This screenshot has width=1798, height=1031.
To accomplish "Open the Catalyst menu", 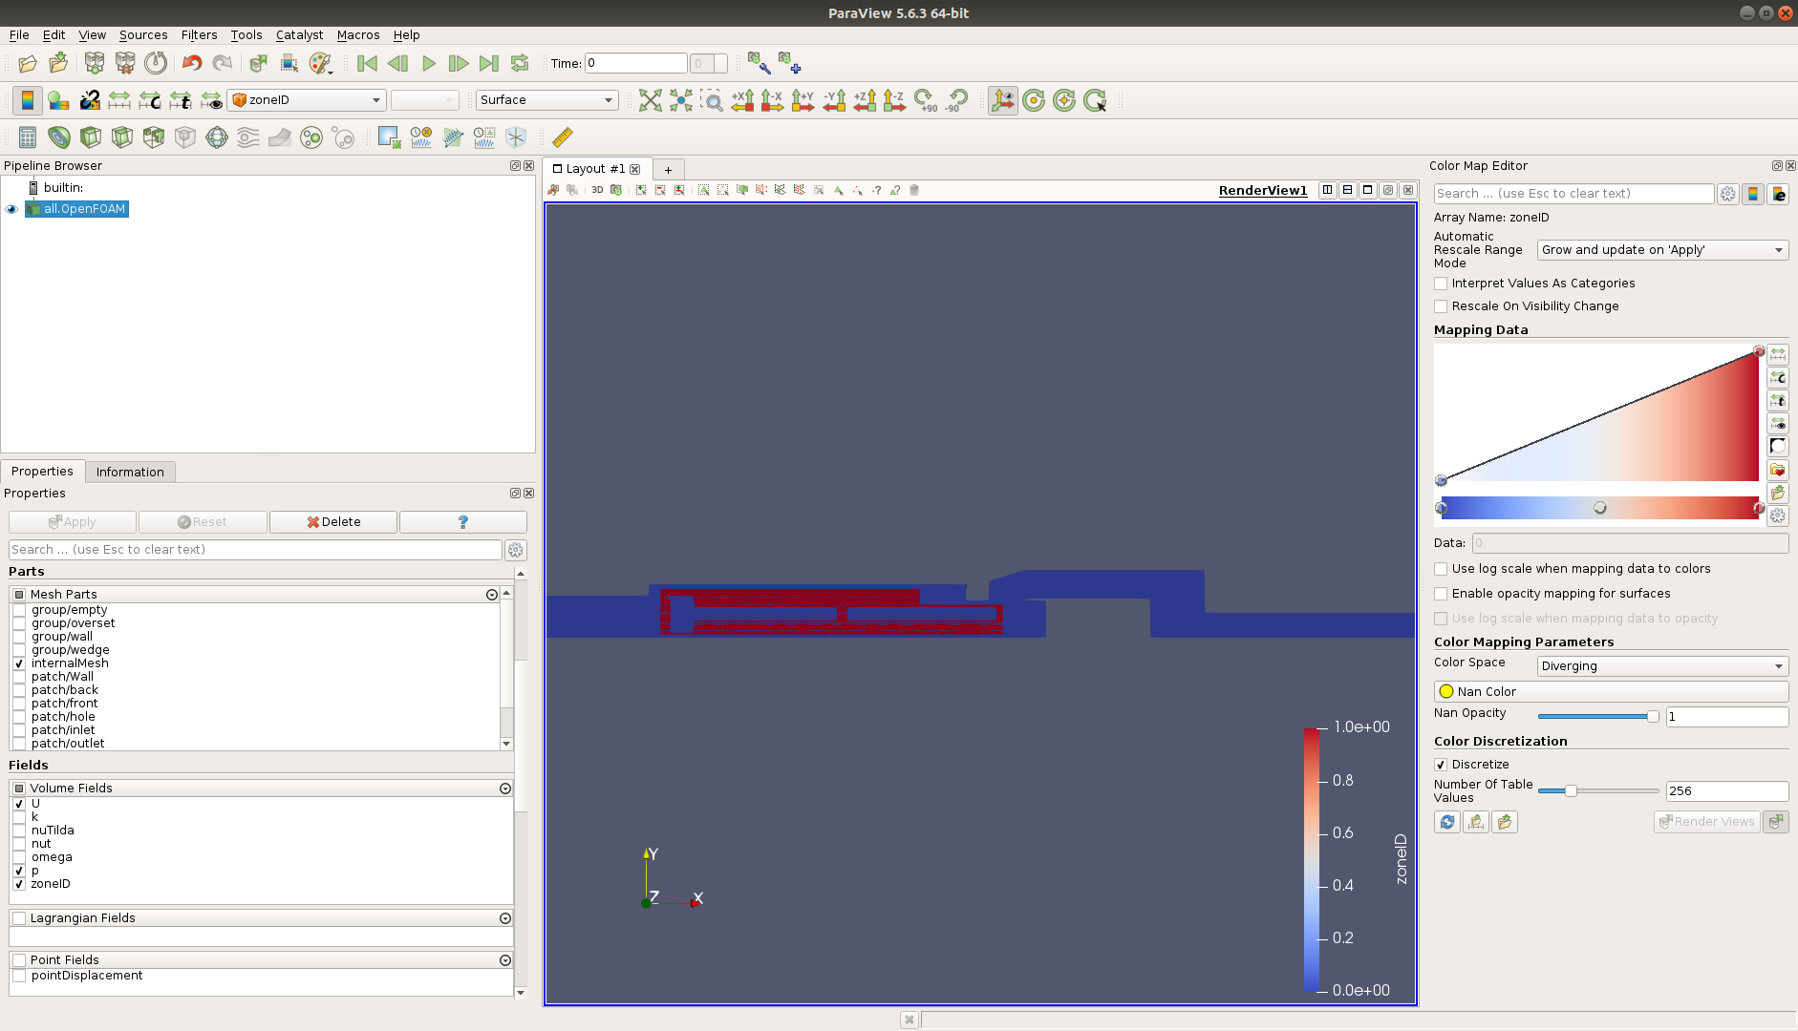I will 299,35.
